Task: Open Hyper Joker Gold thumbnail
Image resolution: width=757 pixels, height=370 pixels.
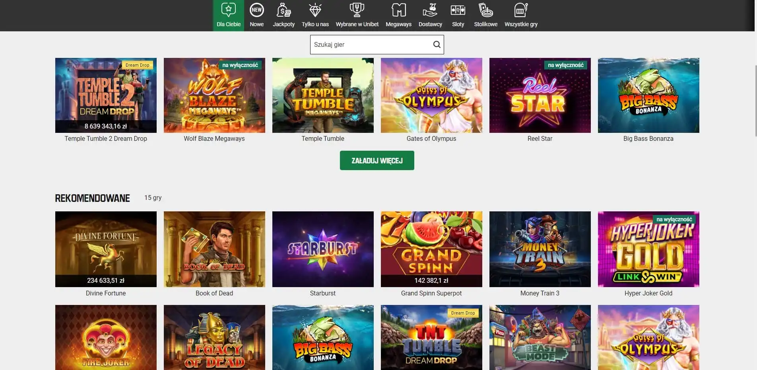Action: [x=648, y=249]
